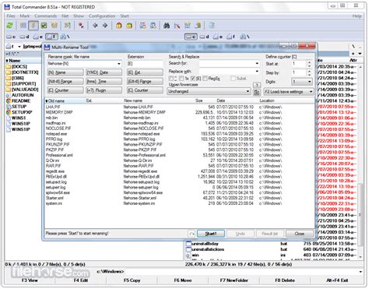Click the ? help button in Search & Replace
The height and width of the screenshot is (289, 369).
click(x=257, y=85)
